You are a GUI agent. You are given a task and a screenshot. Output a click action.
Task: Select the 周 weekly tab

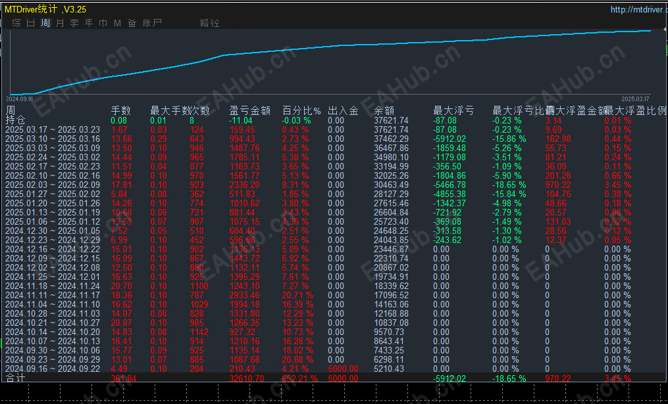(x=45, y=23)
